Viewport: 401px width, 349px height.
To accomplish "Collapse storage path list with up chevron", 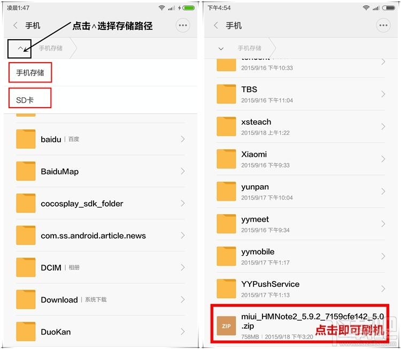I will coord(20,48).
